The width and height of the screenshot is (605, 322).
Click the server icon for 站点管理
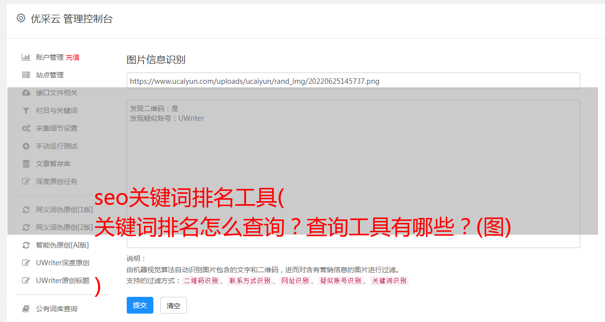(26, 75)
